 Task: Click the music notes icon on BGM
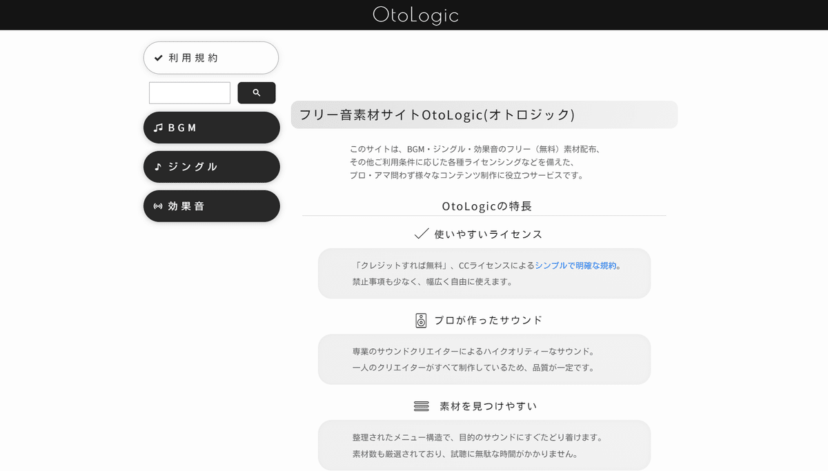click(159, 128)
